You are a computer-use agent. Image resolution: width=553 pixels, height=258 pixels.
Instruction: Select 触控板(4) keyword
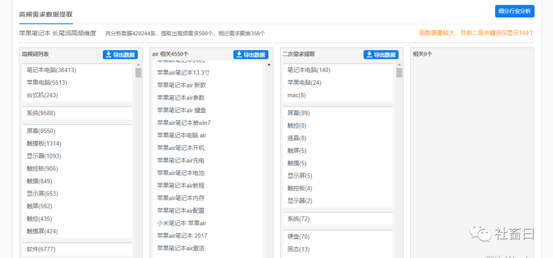coord(300,189)
